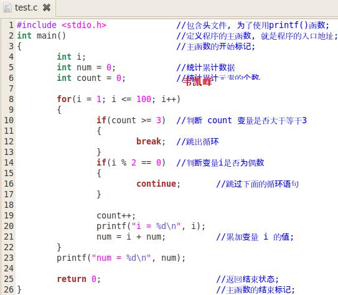Click the 'int i;' declaration
This screenshot has height=295, width=338.
tap(71, 57)
